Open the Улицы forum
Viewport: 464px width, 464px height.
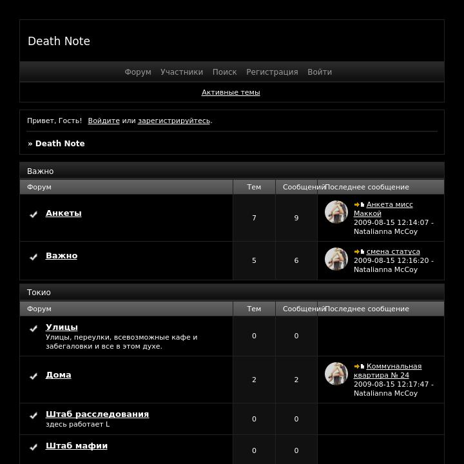(62, 327)
